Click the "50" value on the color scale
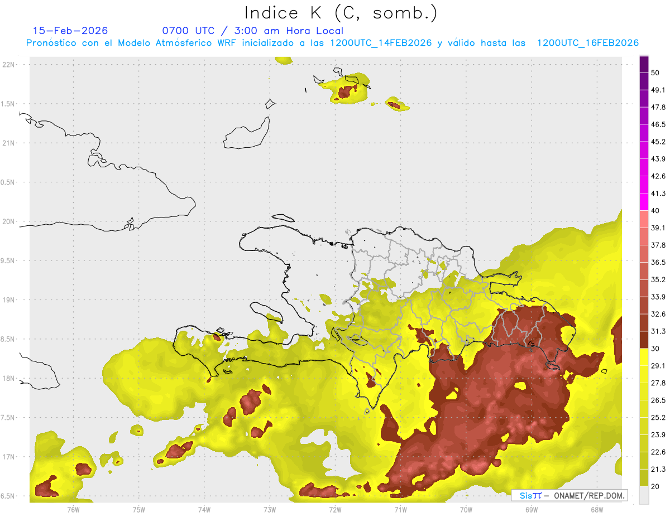The height and width of the screenshot is (517, 670). [655, 73]
